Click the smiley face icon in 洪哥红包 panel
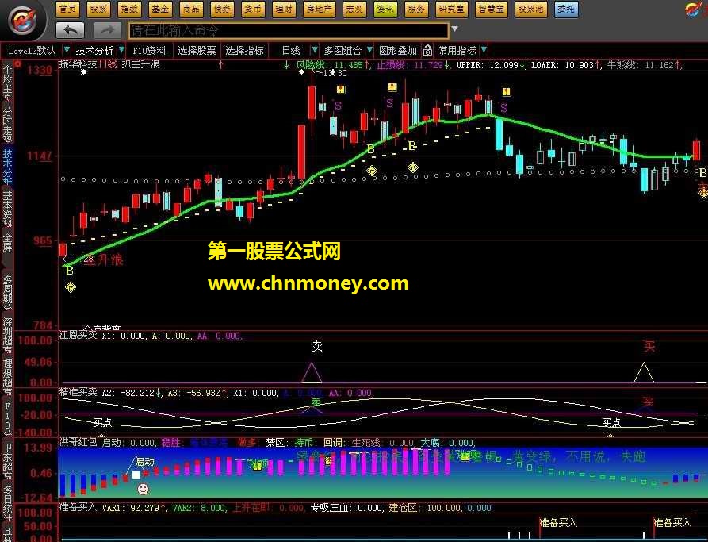The image size is (708, 542). coord(143,489)
